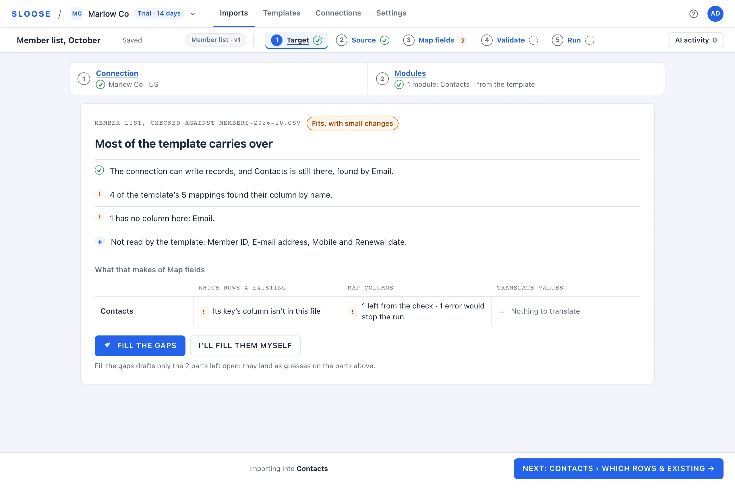Choose I'll fill them myself
Viewport: 735px width, 494px height.
pyautogui.click(x=245, y=346)
